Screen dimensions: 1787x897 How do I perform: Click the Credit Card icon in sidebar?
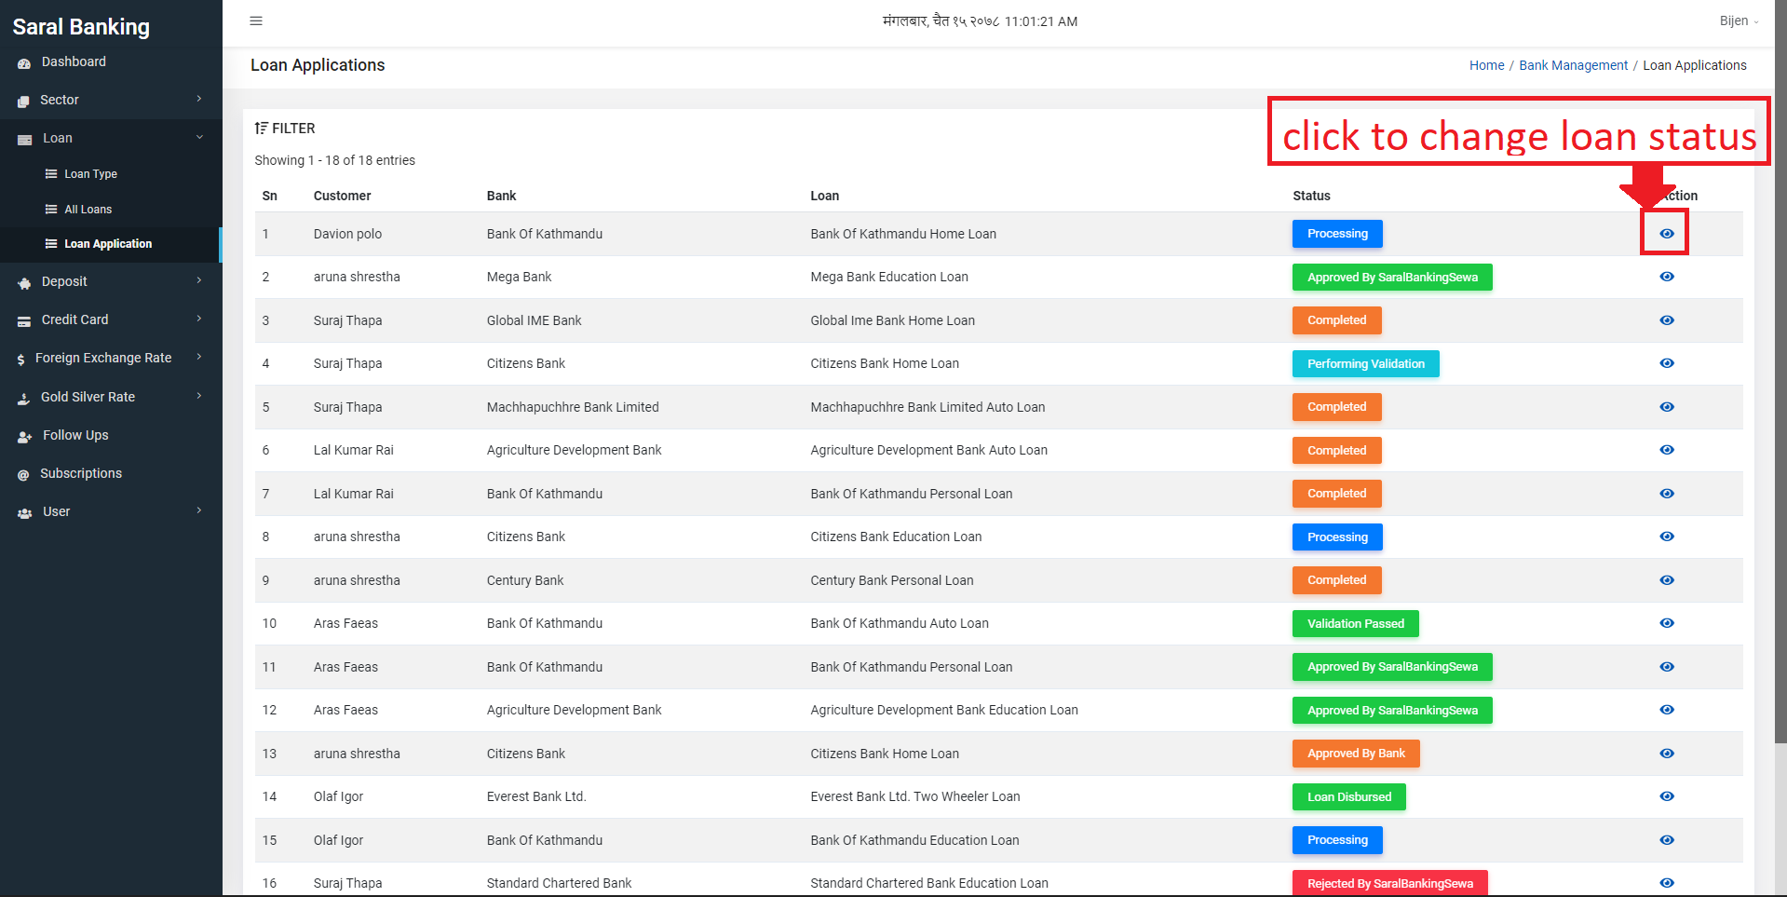pos(24,320)
